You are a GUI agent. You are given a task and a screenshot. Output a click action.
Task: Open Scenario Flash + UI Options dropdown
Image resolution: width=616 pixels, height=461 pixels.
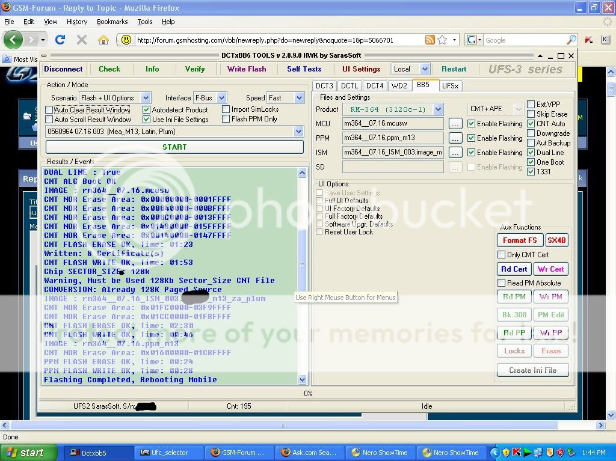coord(146,98)
